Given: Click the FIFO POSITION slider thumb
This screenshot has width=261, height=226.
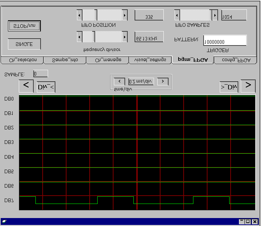Looking at the screenshot, I should tap(96, 15).
